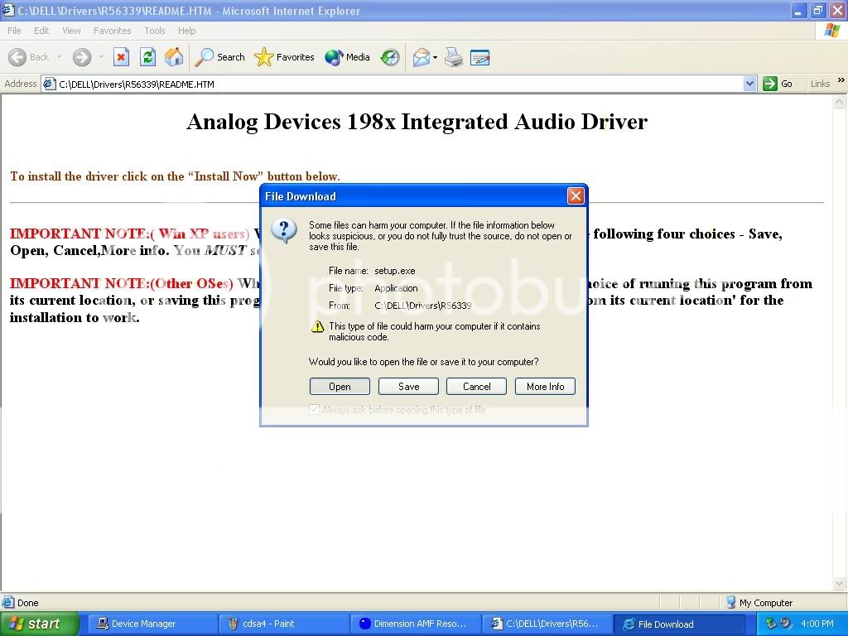Click the Windows start button

39,624
